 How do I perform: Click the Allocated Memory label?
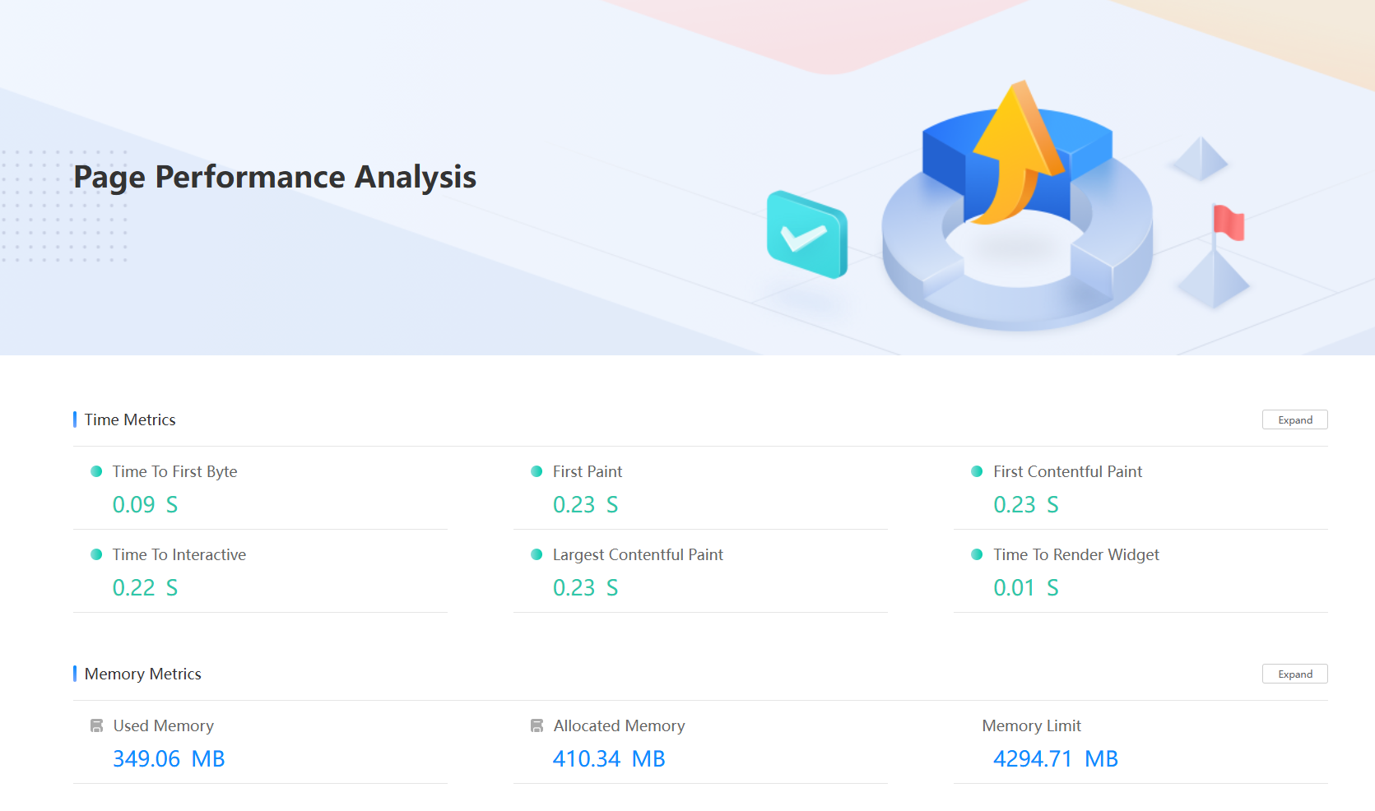tap(619, 725)
